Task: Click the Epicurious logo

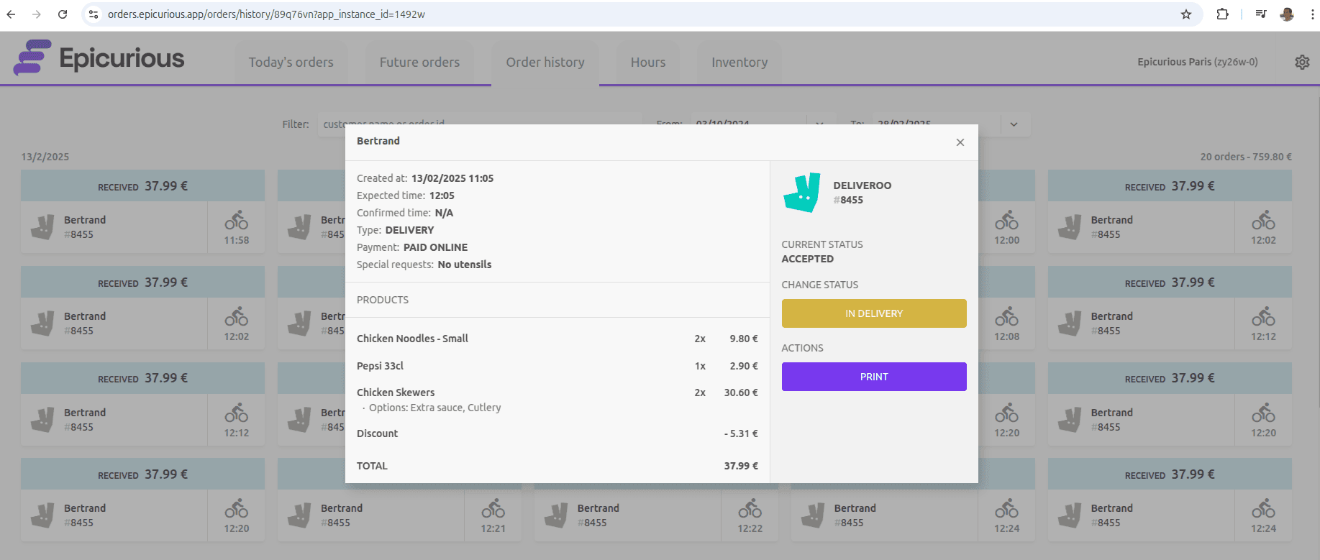Action: point(99,58)
